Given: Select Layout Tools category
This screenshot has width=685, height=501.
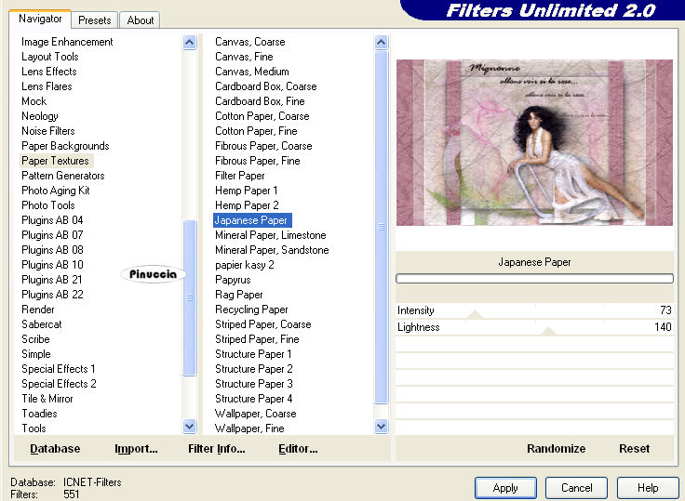Looking at the screenshot, I should 50,57.
